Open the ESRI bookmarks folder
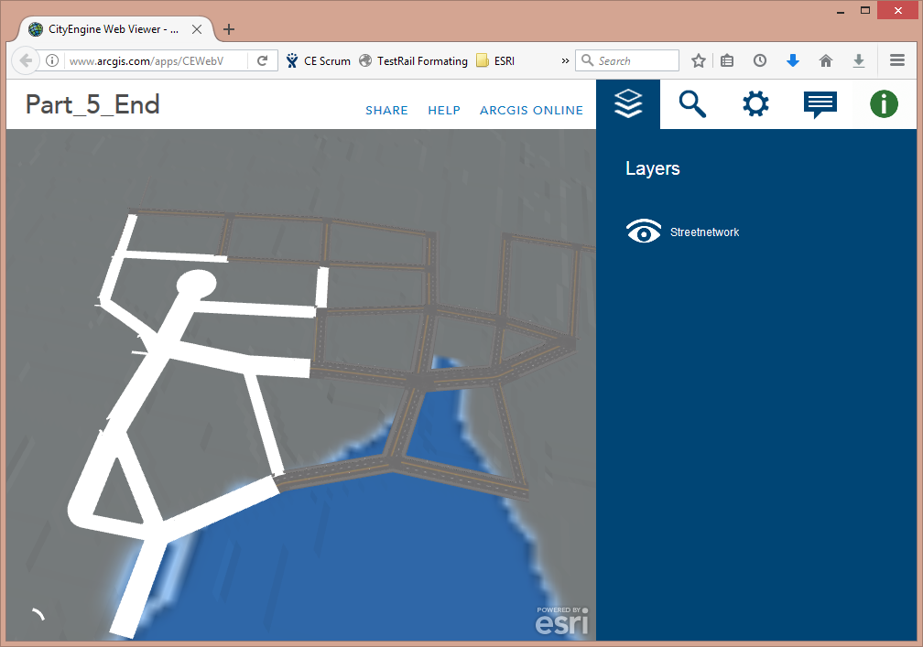Viewport: 923px width, 647px height. point(495,61)
